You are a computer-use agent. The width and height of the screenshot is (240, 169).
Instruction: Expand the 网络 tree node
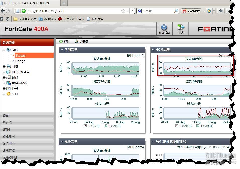(4, 66)
